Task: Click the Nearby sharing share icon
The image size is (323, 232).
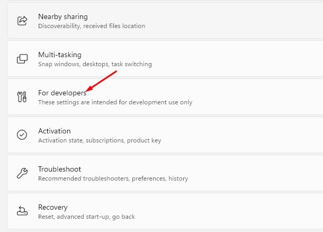Action: (x=22, y=21)
